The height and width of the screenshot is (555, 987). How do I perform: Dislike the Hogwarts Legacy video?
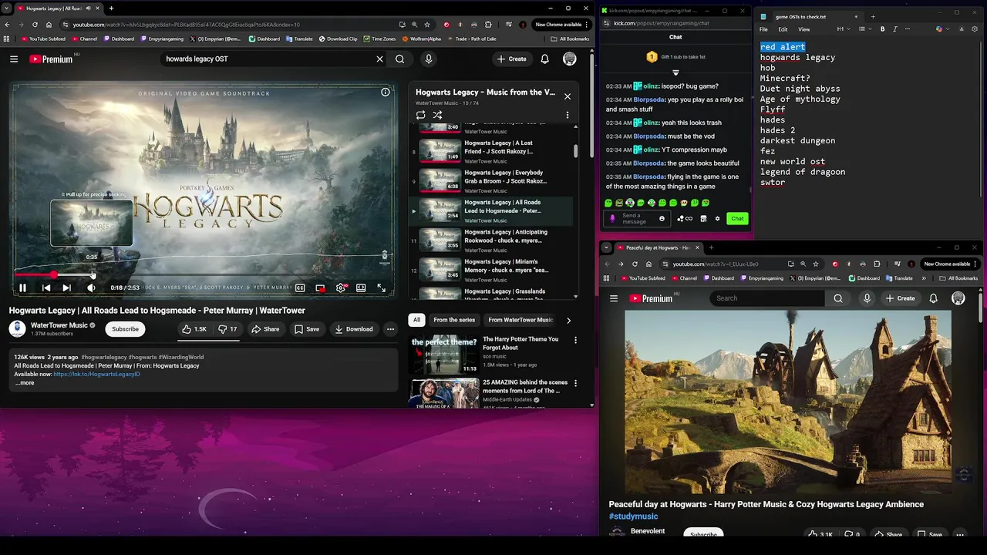[227, 329]
